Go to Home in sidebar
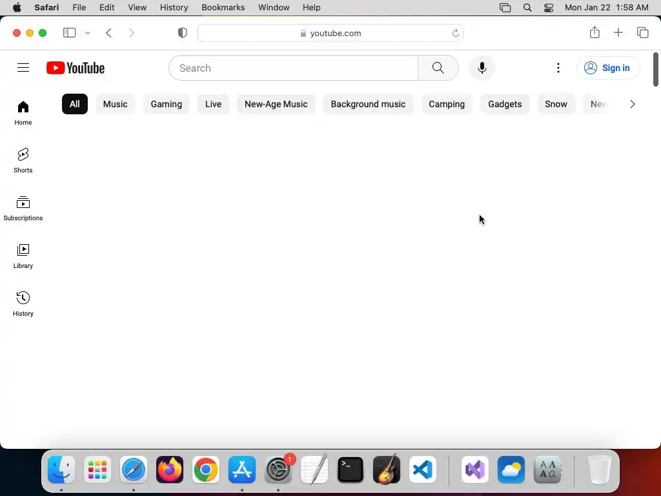The image size is (661, 496). click(x=23, y=113)
